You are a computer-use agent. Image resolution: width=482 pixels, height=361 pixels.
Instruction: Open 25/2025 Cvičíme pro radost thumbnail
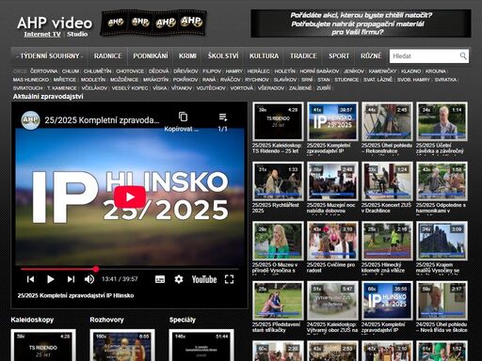coord(332,241)
